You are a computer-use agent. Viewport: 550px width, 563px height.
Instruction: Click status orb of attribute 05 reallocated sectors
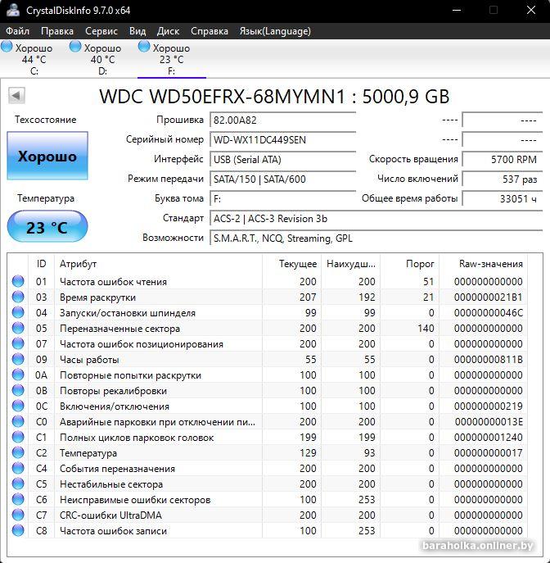coord(18,328)
